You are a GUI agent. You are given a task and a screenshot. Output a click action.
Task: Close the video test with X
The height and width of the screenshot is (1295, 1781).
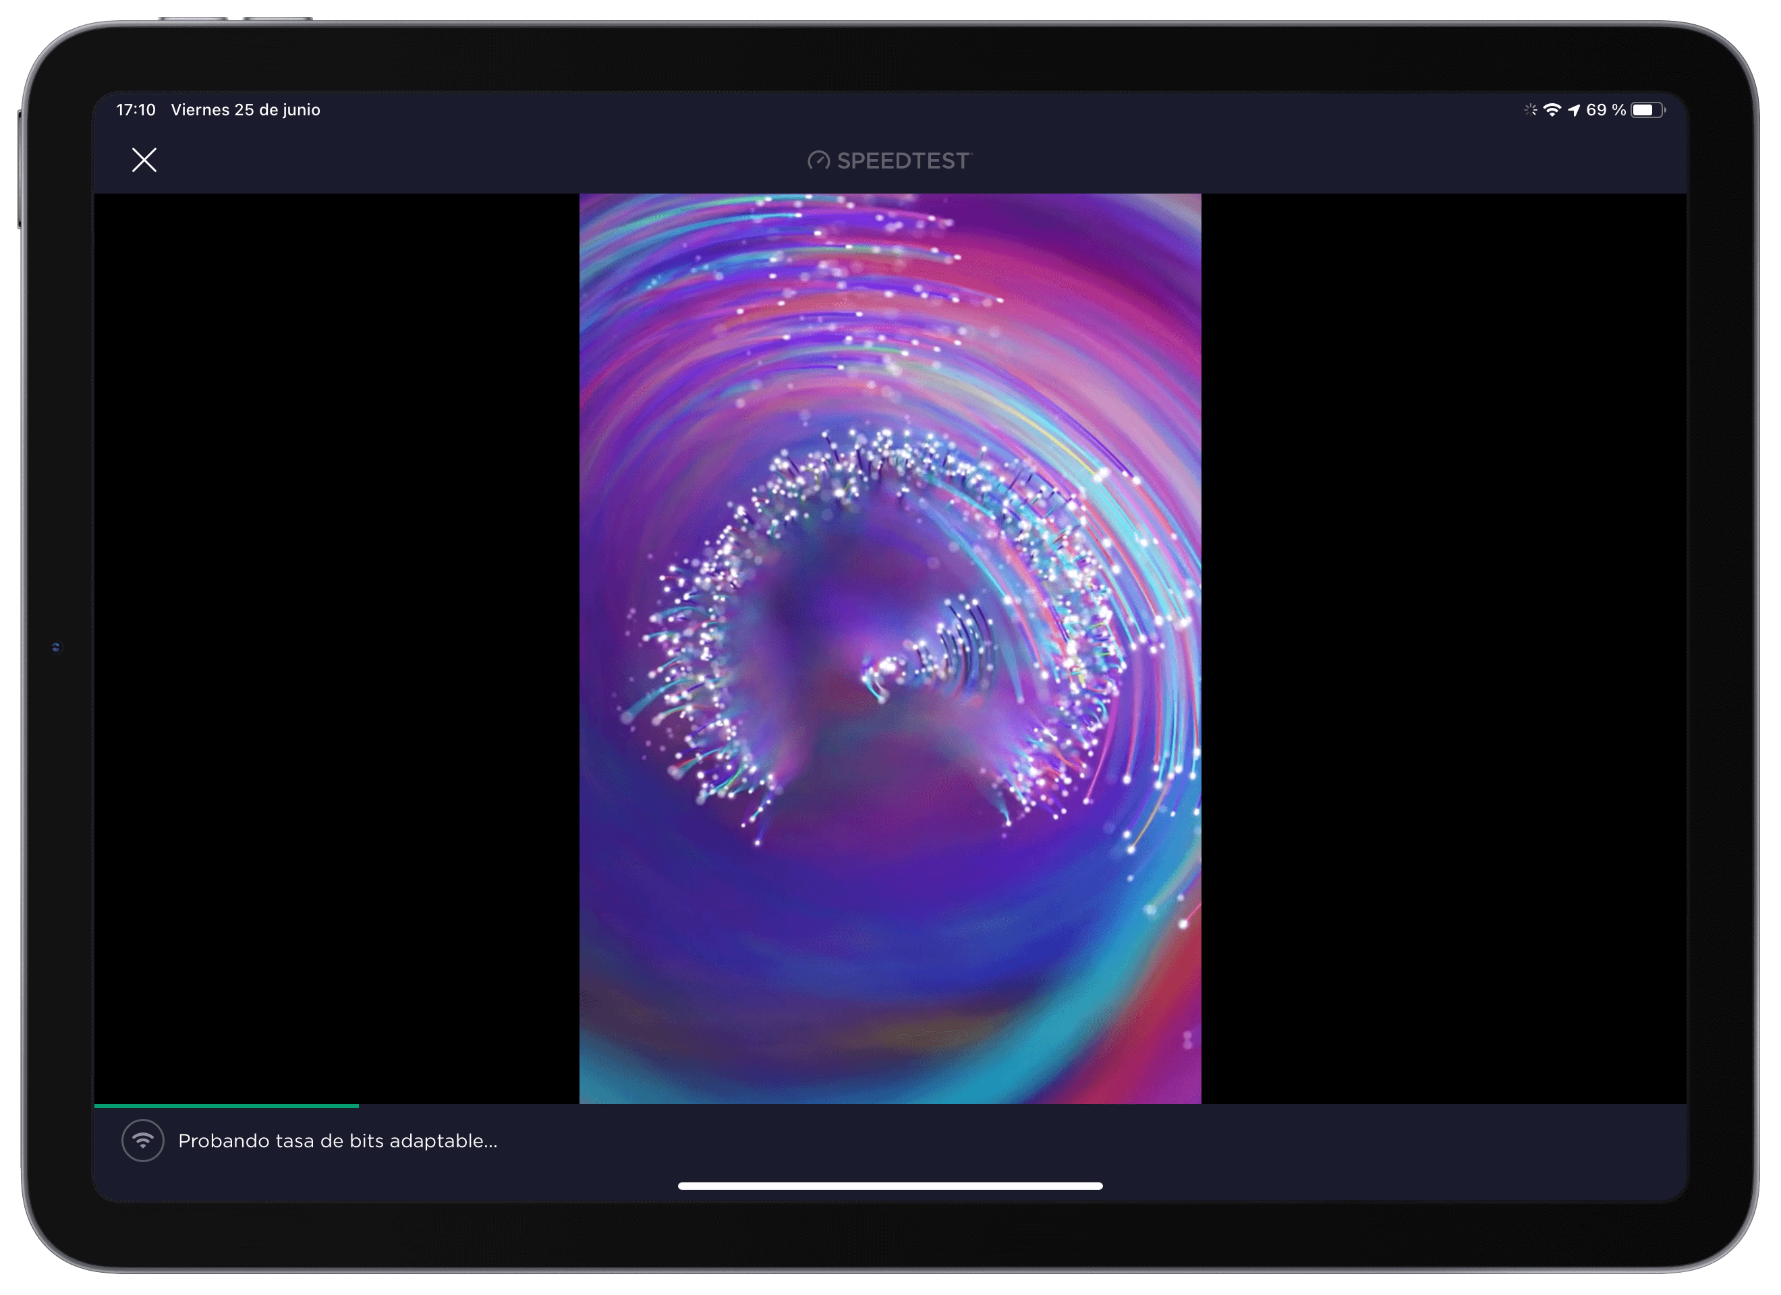144,161
